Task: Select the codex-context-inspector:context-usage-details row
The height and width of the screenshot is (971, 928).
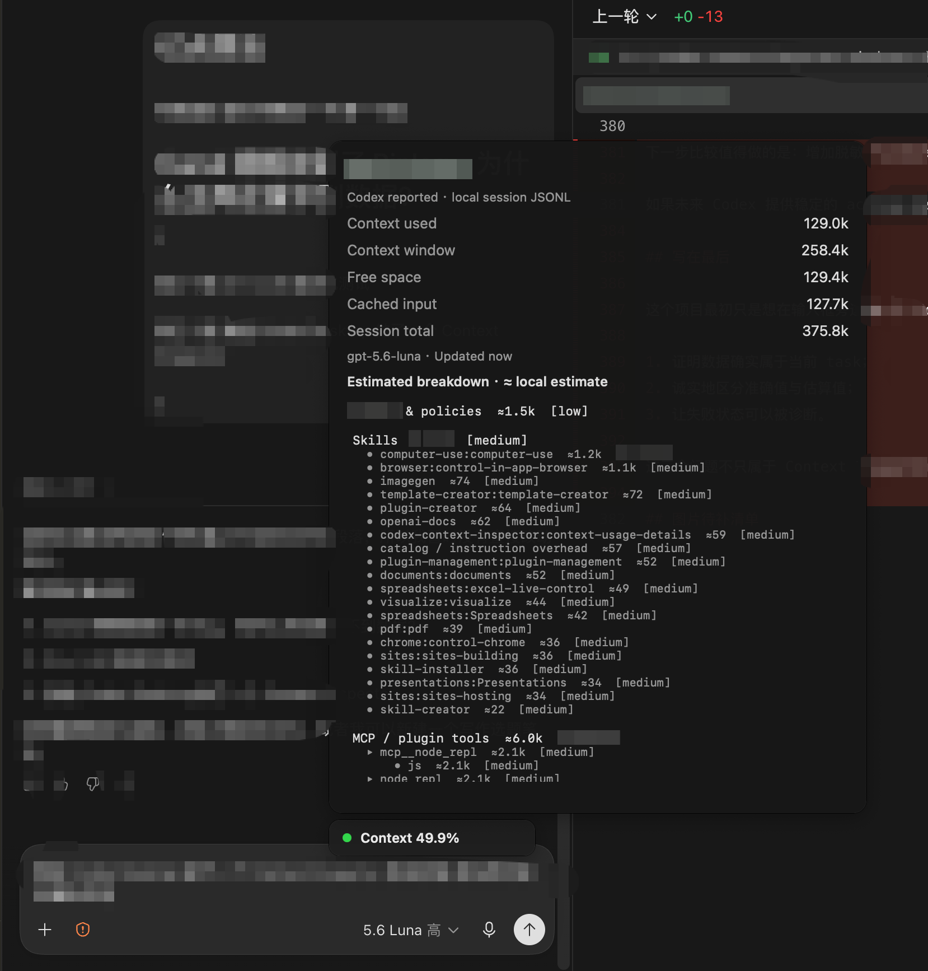Action: tap(580, 535)
